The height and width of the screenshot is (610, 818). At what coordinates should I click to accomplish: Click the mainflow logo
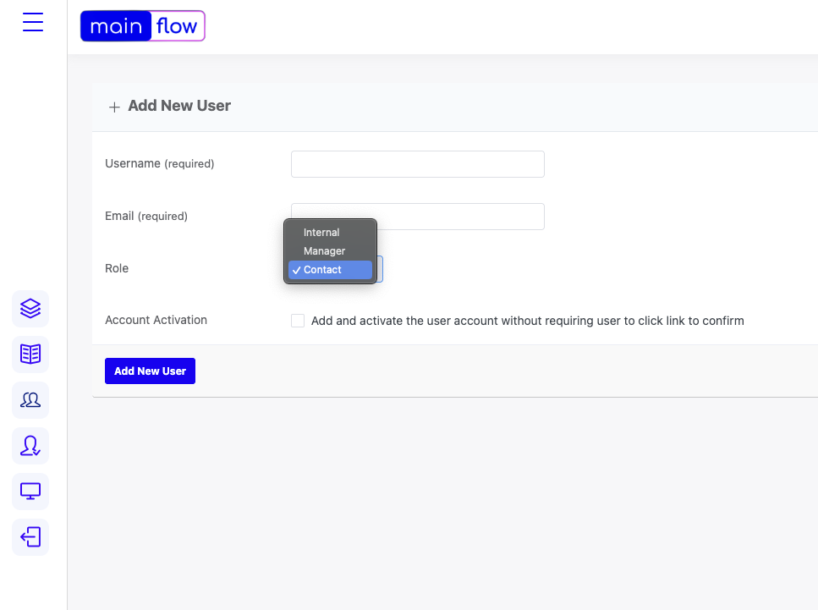pyautogui.click(x=142, y=25)
